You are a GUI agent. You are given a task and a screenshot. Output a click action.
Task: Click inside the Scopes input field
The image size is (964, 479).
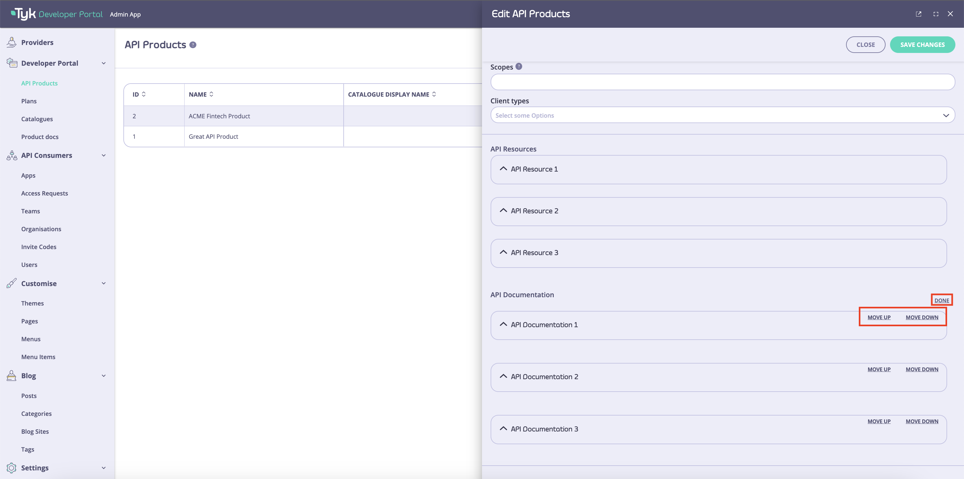(x=722, y=82)
